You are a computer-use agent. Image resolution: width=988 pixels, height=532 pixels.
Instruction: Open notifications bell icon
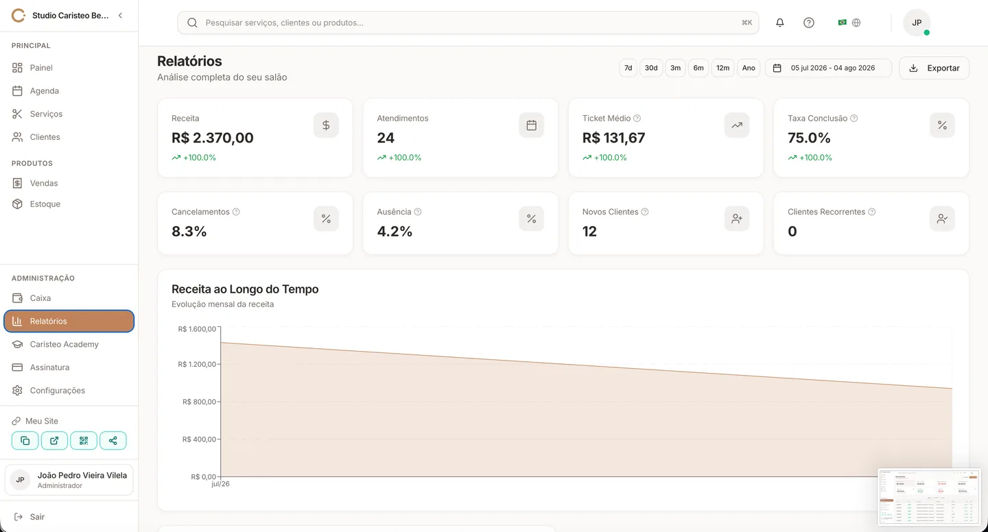coord(779,23)
